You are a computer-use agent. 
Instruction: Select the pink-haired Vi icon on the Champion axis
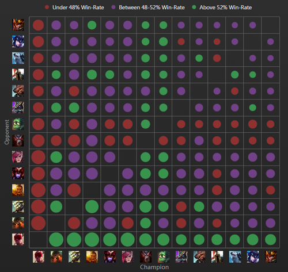128,257
